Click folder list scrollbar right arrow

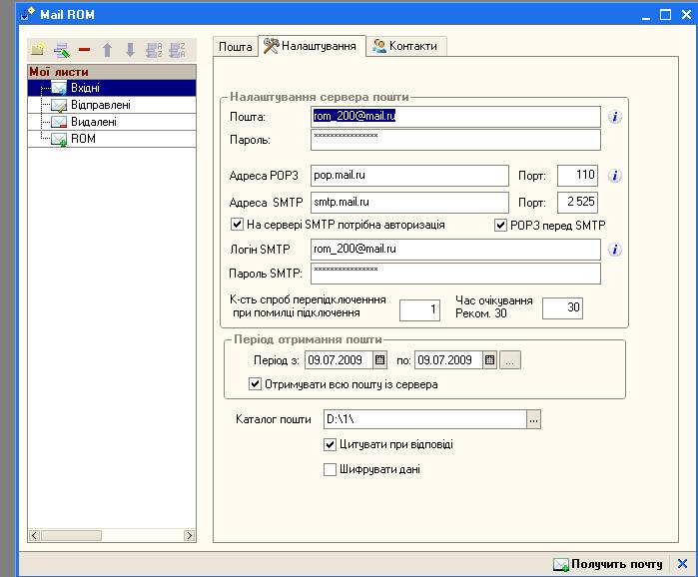pos(189,535)
